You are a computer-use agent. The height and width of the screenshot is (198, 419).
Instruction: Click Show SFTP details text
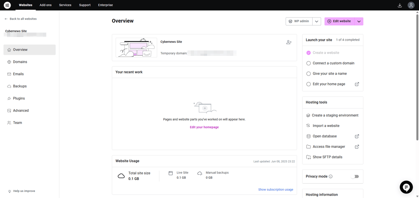pyautogui.click(x=327, y=157)
